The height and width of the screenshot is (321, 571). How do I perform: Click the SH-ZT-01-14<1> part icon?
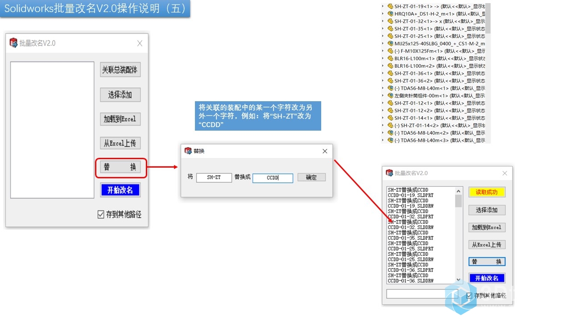point(390,118)
